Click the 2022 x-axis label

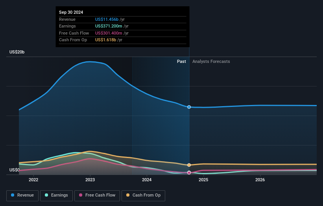click(33, 180)
